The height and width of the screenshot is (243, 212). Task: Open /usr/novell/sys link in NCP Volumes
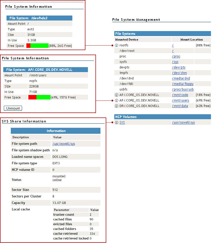tap(183, 123)
